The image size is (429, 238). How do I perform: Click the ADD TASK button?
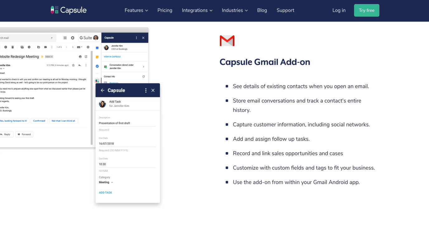click(x=105, y=193)
